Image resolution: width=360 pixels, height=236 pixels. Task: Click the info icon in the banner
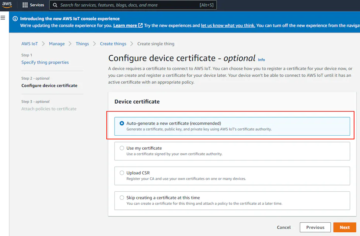pyautogui.click(x=15, y=18)
